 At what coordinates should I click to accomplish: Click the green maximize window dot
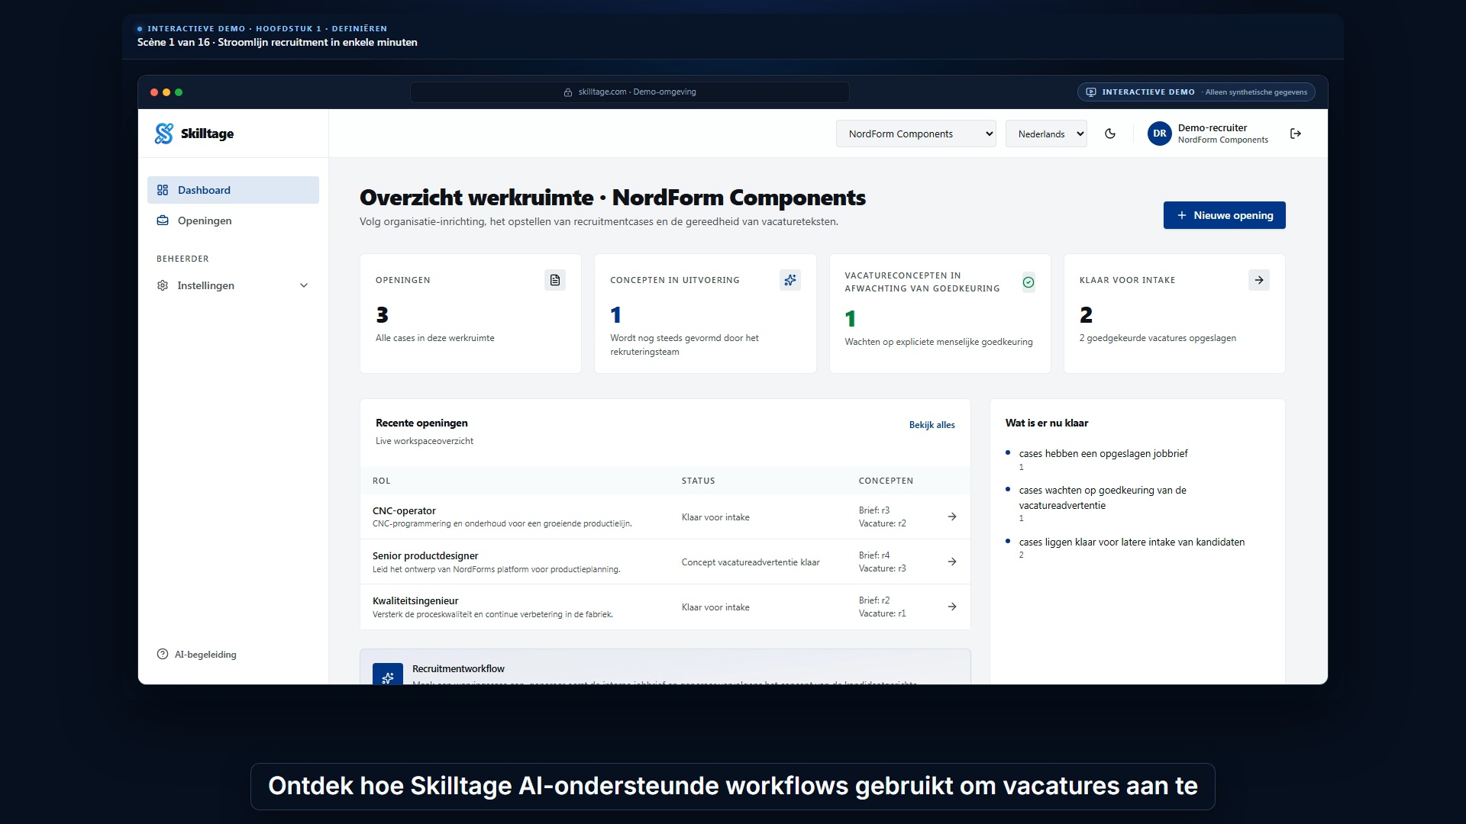point(179,92)
